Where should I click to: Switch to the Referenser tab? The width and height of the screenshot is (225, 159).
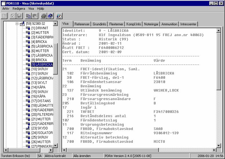tap(82, 24)
